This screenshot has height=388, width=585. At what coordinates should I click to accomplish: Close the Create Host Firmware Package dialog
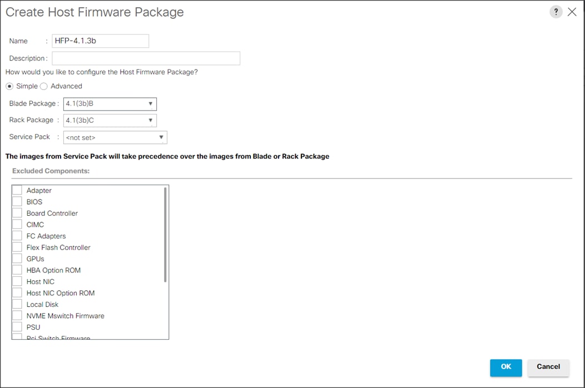pyautogui.click(x=572, y=11)
